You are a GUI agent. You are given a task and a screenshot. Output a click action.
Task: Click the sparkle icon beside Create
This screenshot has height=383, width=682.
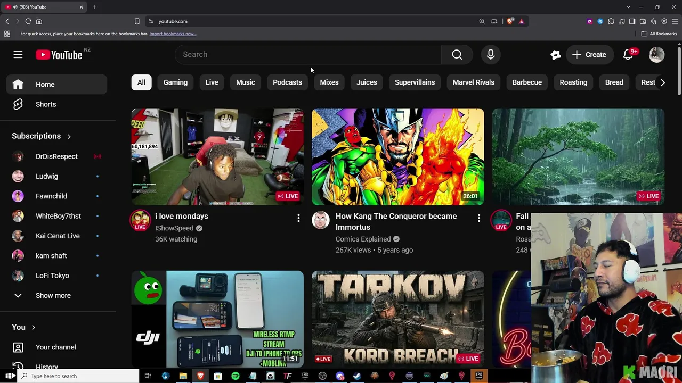tap(555, 54)
